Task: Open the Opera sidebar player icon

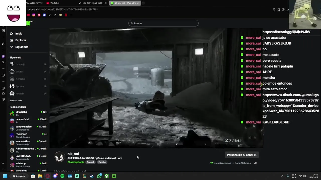Action: pyautogui.click(x=3, y=75)
